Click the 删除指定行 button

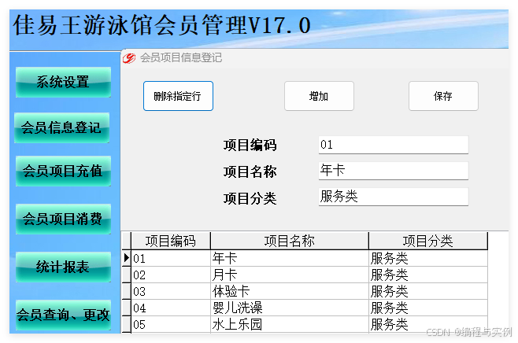click(178, 96)
